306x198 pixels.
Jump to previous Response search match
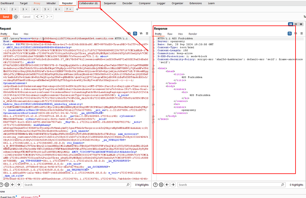point(167,185)
